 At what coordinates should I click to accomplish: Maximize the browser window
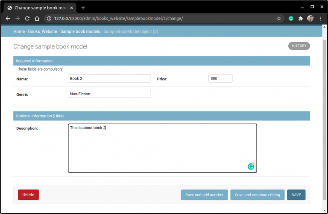312,7
